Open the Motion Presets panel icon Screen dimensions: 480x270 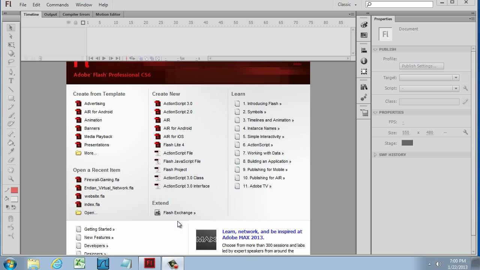pos(364,97)
